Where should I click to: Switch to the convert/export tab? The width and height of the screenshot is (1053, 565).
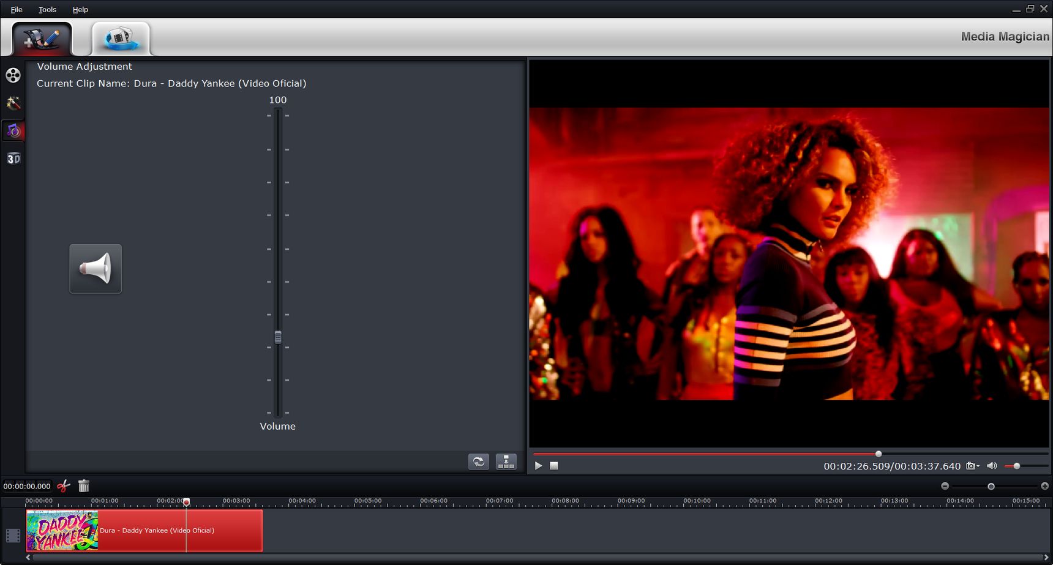click(121, 39)
